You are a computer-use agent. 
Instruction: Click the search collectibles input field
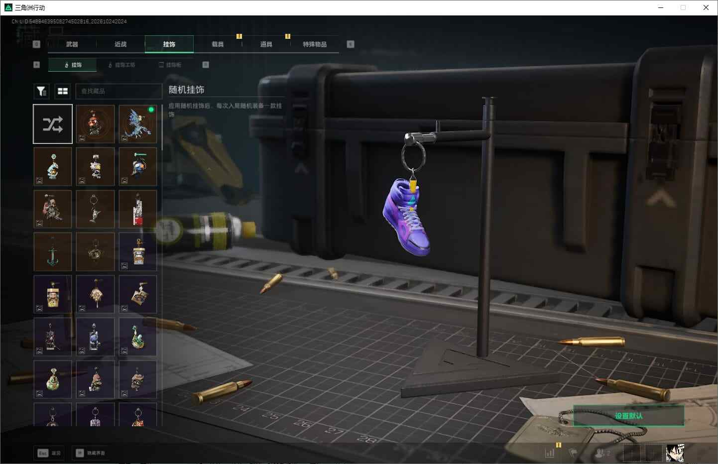tap(119, 91)
